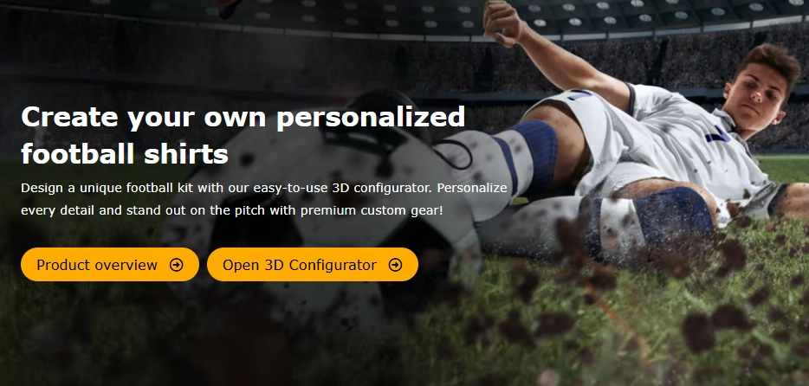Select the "Create your own personalized" heading line
The image size is (809, 386).
pos(243,117)
